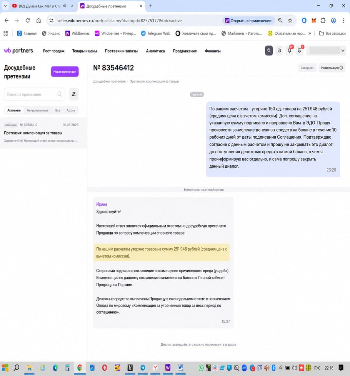Select the Все tab
Image resolution: width=350 pixels, height=376 pixels.
[58, 110]
